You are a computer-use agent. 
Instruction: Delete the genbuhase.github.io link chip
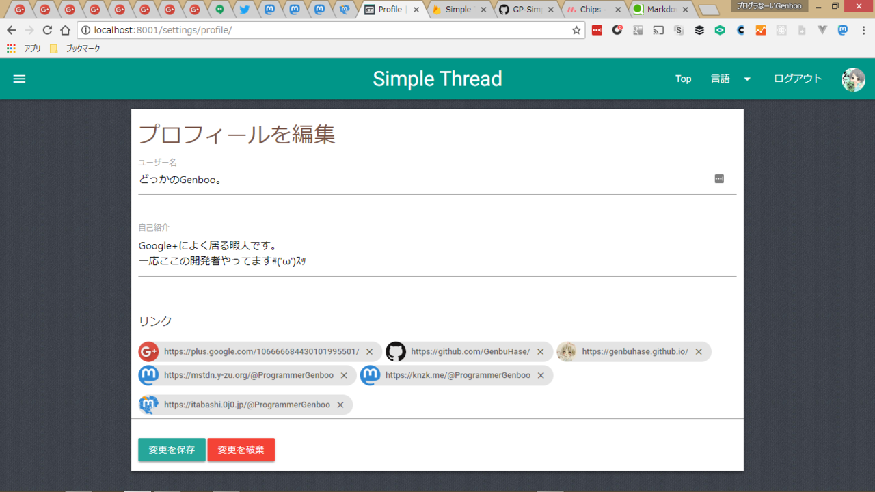click(x=699, y=352)
